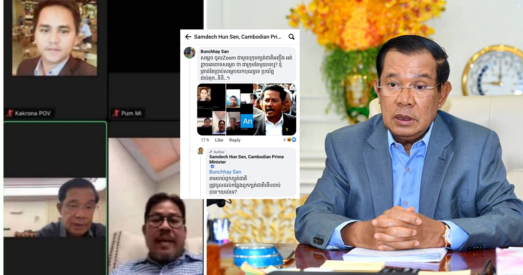The width and height of the screenshot is (523, 275).
Task: Like Bunchhay San's comment
Action: pyautogui.click(x=219, y=140)
